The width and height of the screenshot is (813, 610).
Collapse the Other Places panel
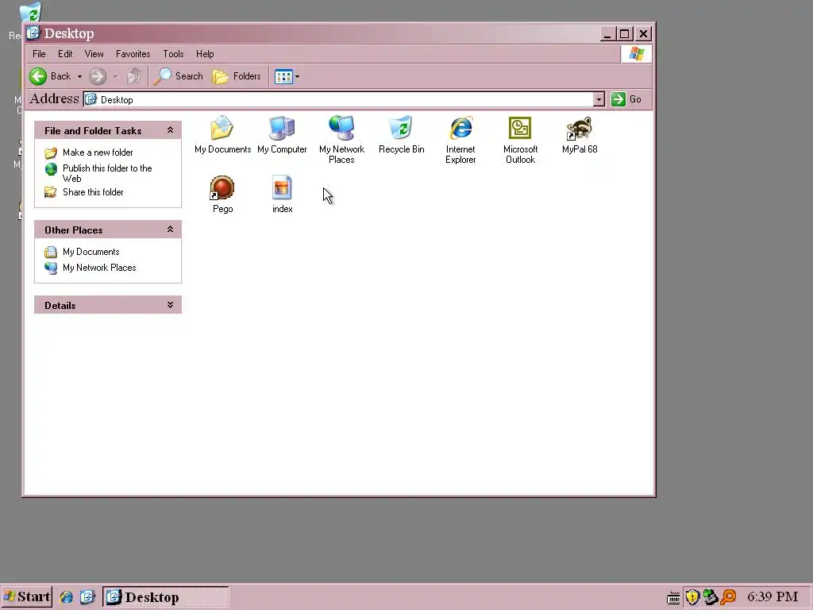[170, 230]
